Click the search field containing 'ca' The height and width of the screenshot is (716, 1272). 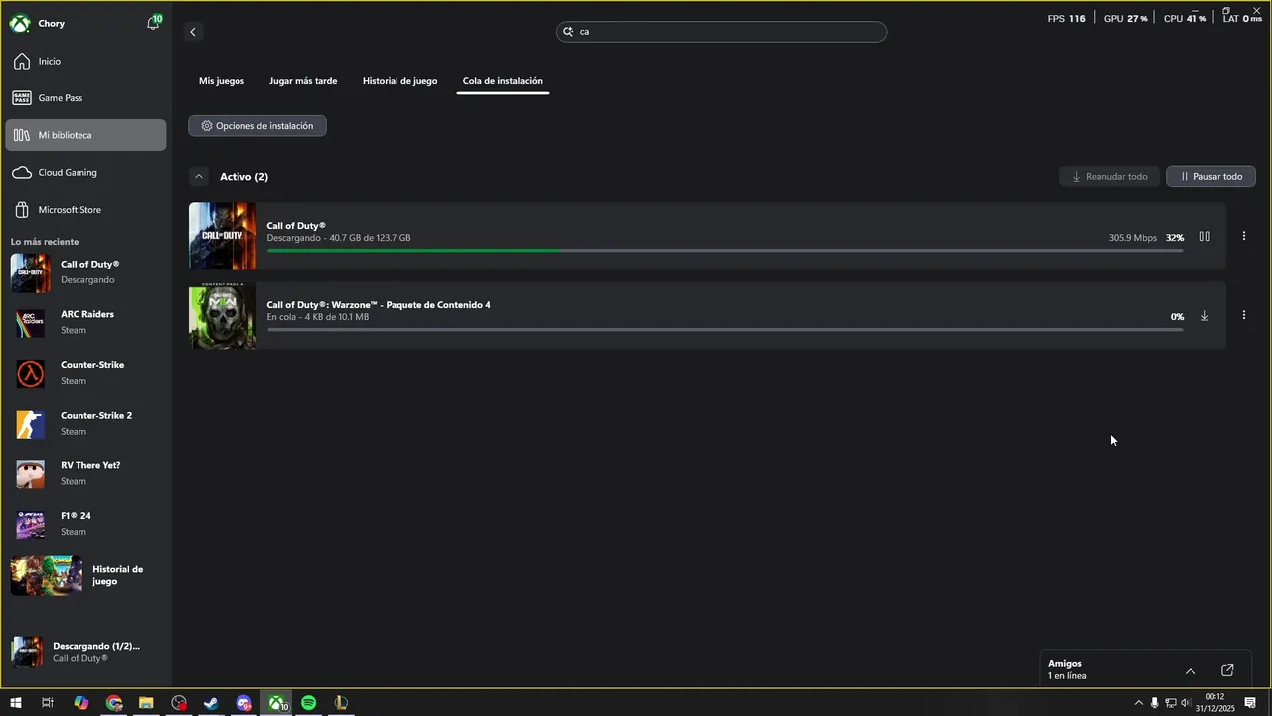click(721, 32)
